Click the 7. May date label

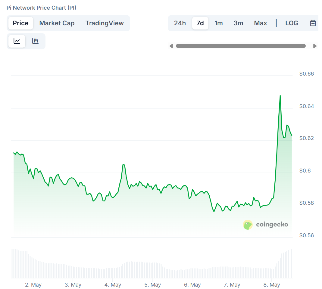click(x=232, y=285)
